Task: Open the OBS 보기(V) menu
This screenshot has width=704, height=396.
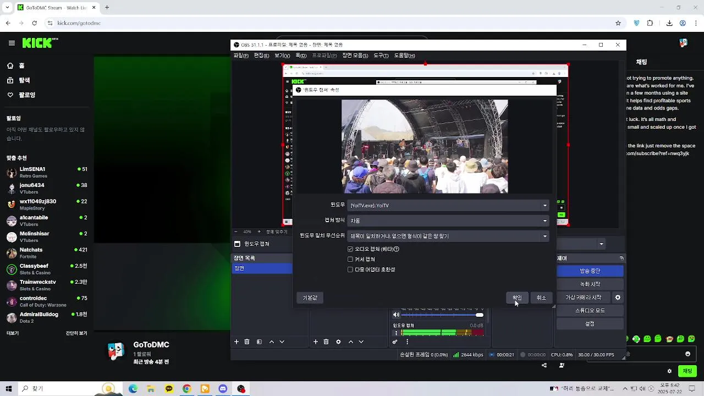Action: pos(282,56)
